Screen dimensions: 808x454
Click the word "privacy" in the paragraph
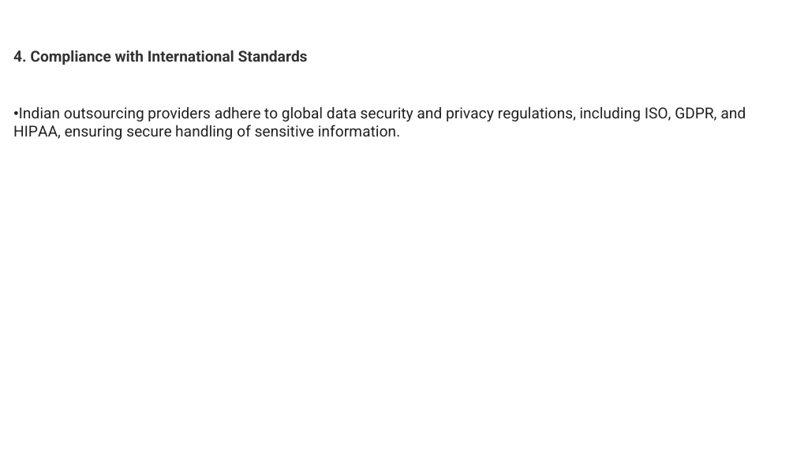(x=469, y=113)
